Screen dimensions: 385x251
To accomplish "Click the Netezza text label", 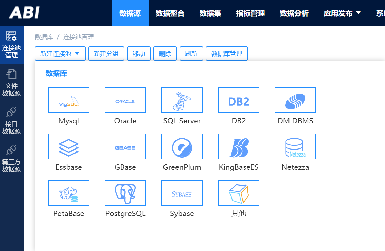I will tap(295, 167).
